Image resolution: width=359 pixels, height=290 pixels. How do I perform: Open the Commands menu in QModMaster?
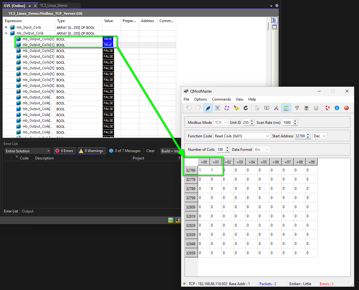[221, 99]
